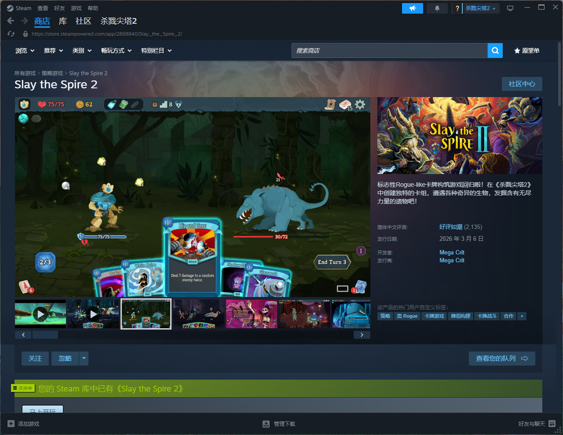Open the 好友 menu

[x=59, y=8]
